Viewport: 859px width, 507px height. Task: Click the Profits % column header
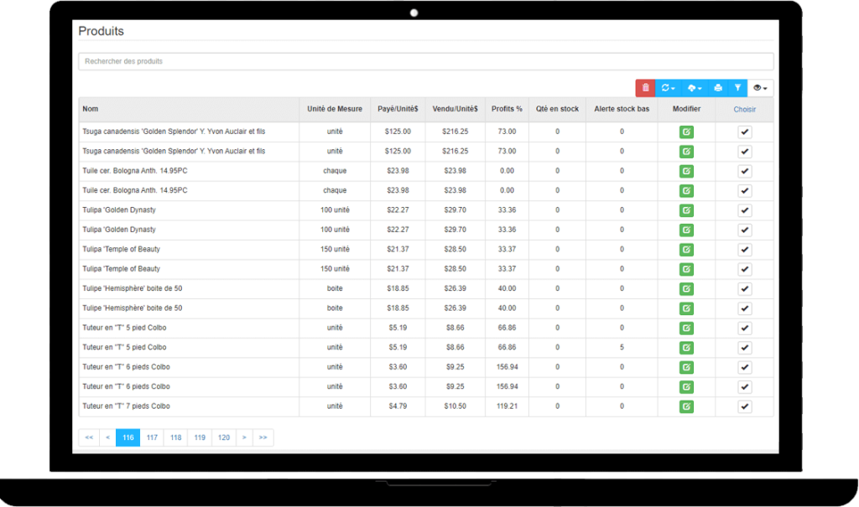507,109
